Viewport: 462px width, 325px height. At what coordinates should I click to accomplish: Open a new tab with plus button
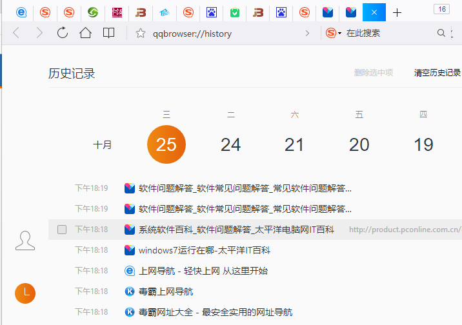(x=397, y=12)
